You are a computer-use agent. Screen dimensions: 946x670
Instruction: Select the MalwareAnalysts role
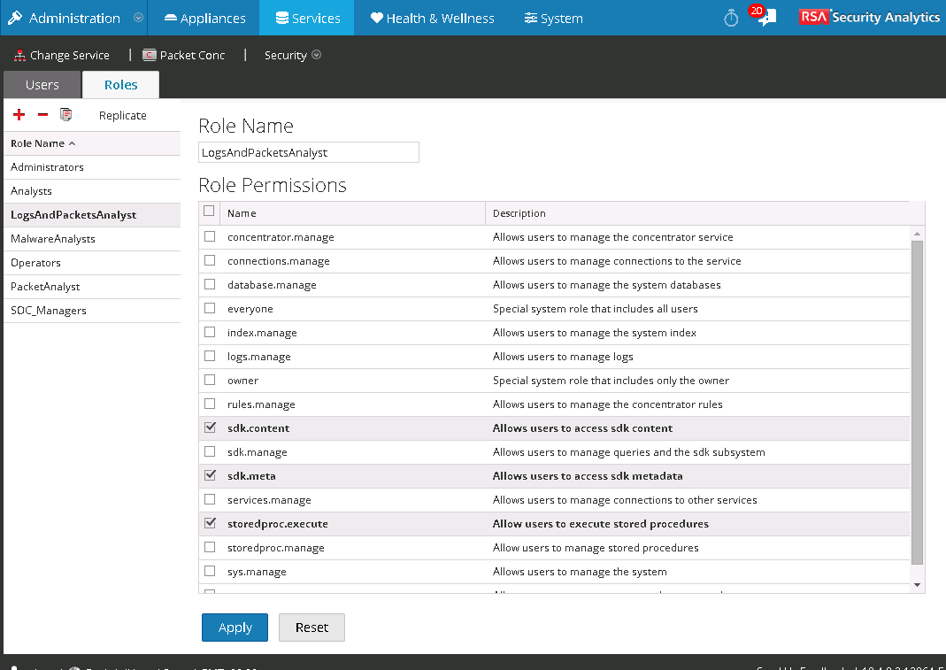92,239
